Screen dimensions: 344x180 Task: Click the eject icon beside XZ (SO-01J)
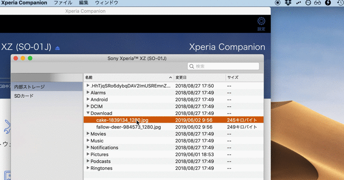(x=58, y=48)
